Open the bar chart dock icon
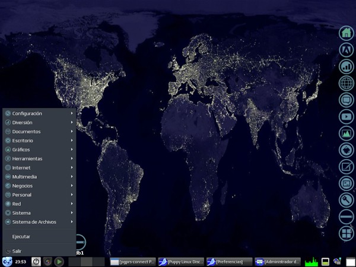The width and height of the screenshot is (356, 267). pyautogui.click(x=347, y=66)
